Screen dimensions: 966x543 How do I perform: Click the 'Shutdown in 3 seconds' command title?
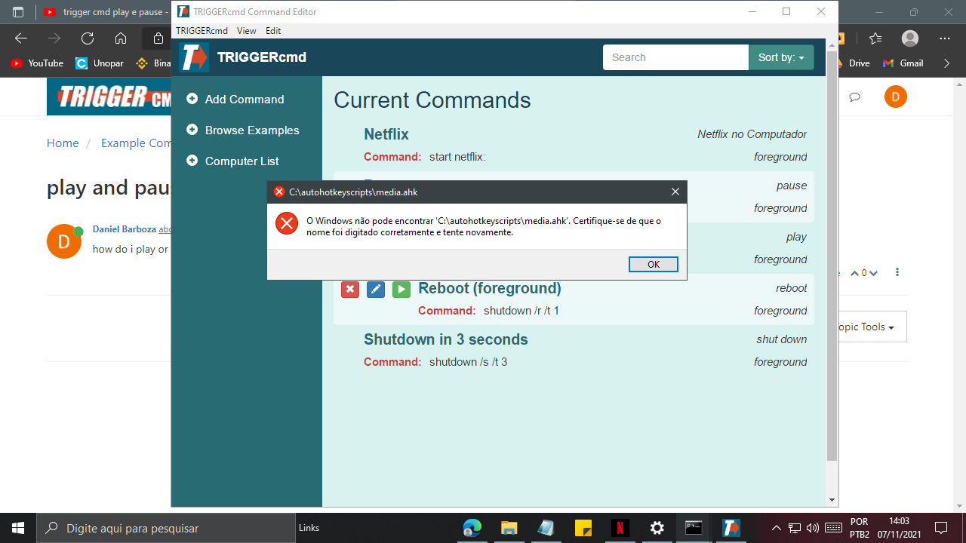446,339
